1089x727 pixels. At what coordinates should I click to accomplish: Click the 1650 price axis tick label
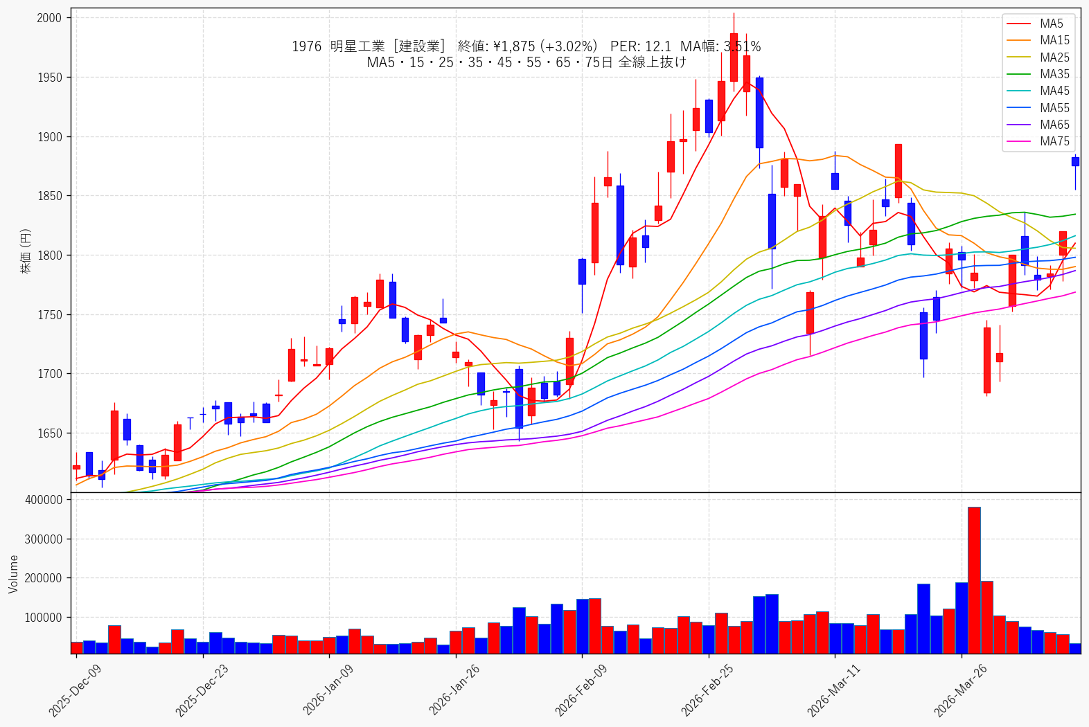tap(49, 433)
